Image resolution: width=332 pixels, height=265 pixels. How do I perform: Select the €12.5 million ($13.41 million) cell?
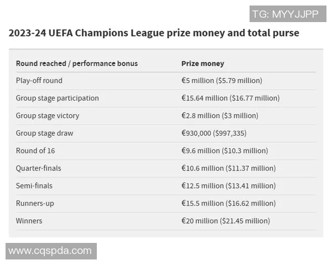click(x=229, y=186)
